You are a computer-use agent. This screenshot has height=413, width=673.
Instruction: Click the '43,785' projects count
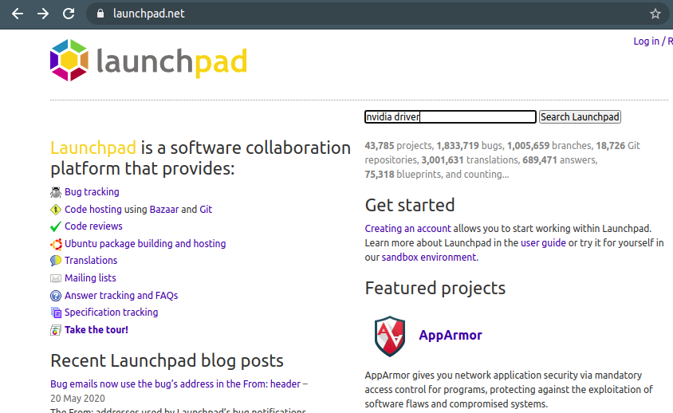380,146
